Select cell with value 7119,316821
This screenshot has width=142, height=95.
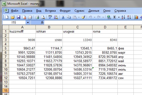[x=105, y=69]
